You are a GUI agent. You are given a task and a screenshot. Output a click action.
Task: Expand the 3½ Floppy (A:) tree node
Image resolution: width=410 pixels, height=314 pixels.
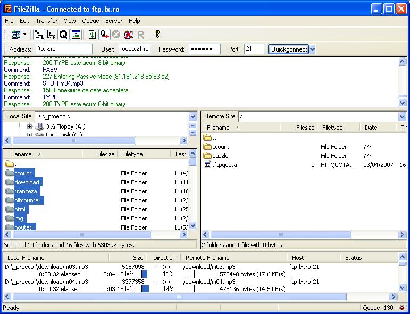pos(29,126)
